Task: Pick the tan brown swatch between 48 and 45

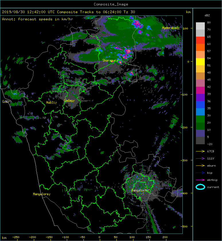Action: [x=200, y=76]
